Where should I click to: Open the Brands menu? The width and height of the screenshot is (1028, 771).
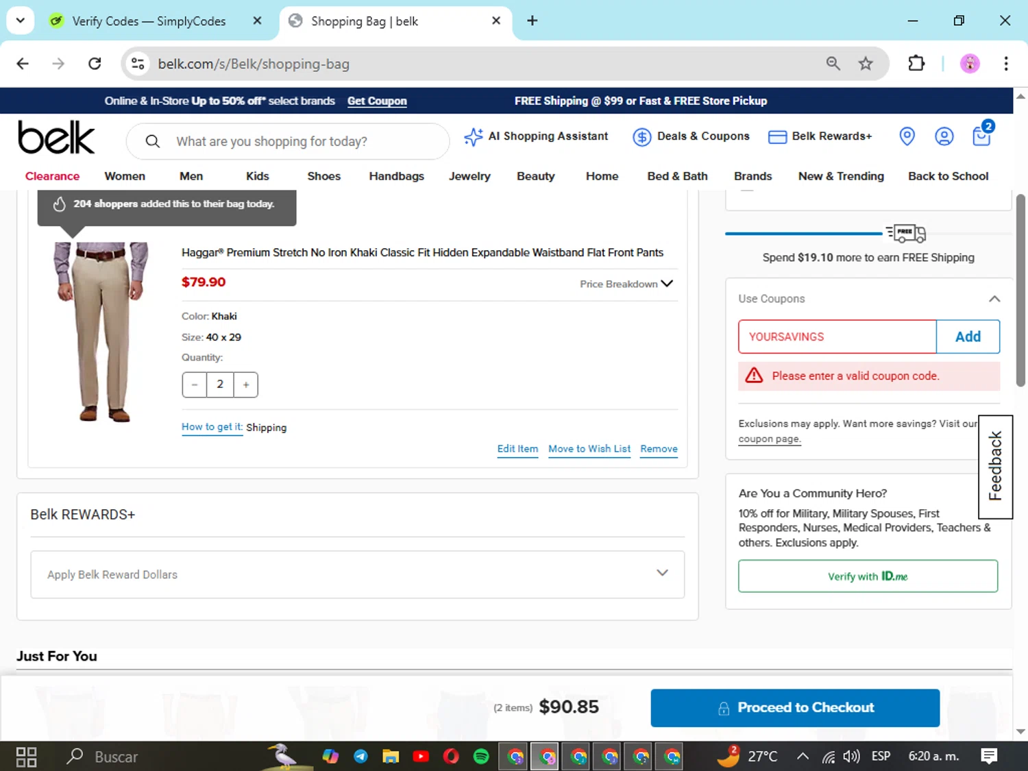click(x=753, y=176)
